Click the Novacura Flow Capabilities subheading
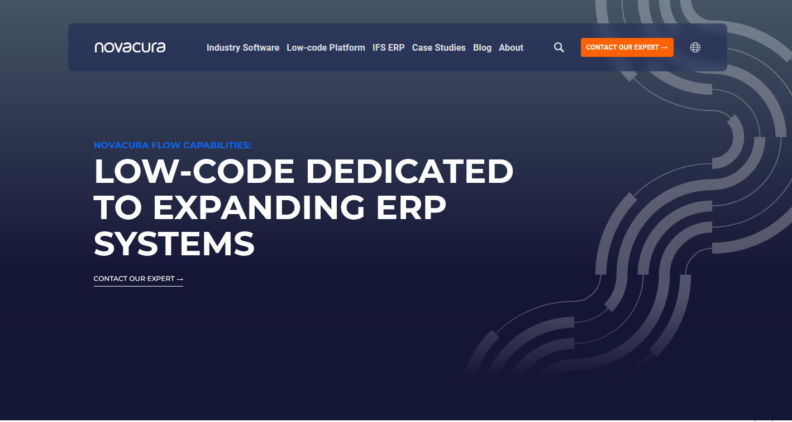 point(172,145)
